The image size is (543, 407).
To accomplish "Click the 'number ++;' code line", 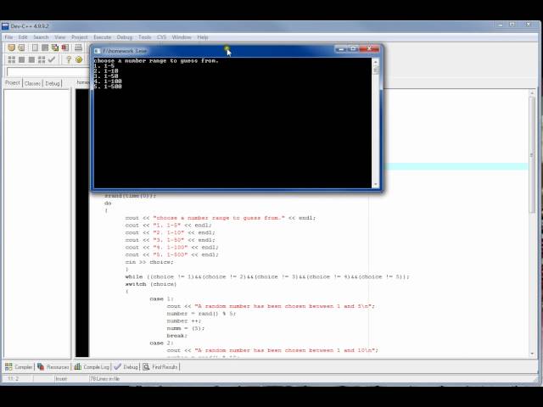I will [183, 321].
